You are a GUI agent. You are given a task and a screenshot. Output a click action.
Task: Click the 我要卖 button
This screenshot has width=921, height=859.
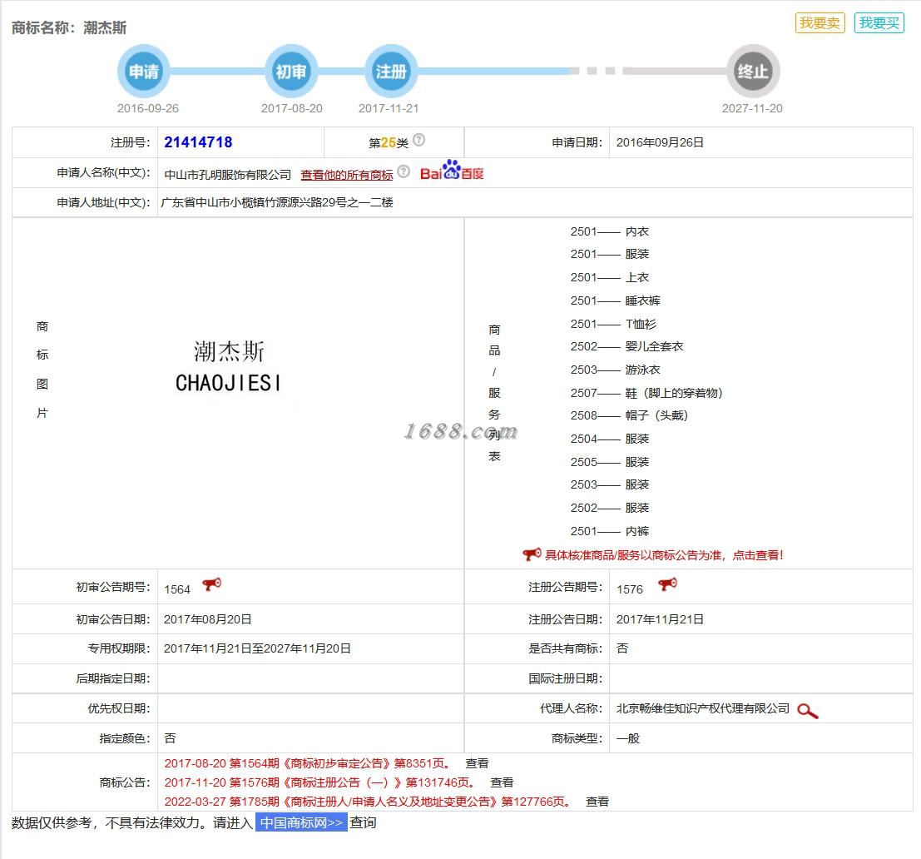(x=820, y=23)
